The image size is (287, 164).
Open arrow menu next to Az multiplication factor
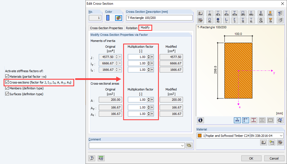click(152, 114)
